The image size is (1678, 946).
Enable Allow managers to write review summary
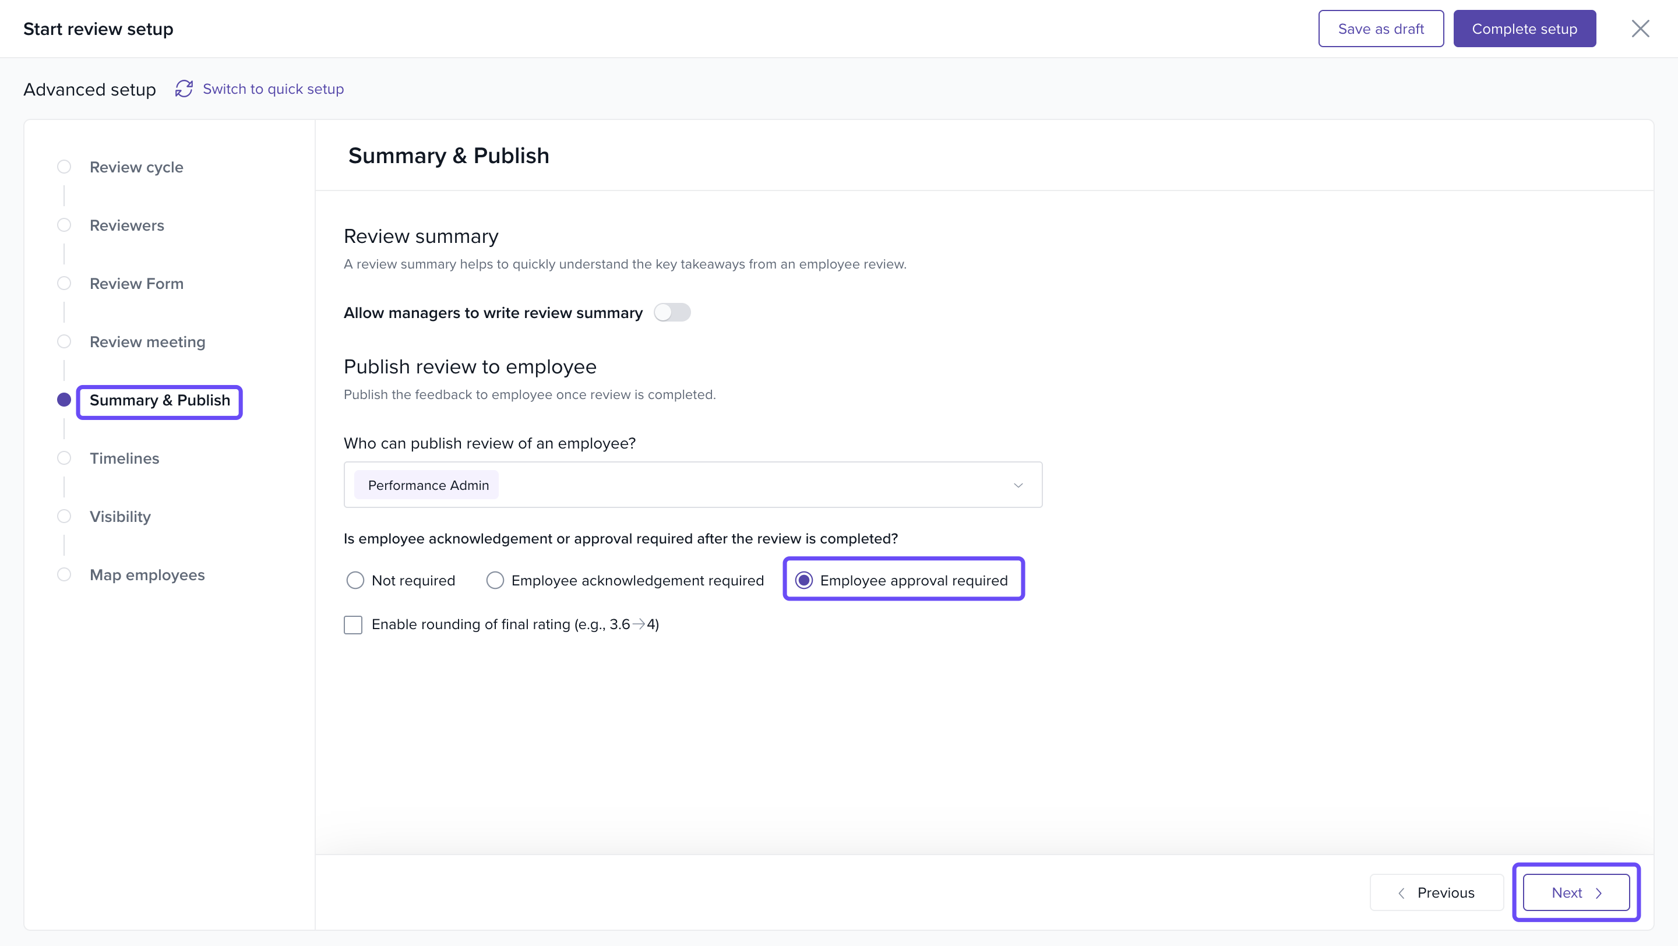pyautogui.click(x=672, y=312)
